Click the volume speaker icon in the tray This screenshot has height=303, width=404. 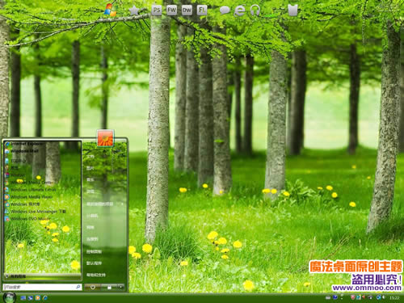click(x=384, y=297)
